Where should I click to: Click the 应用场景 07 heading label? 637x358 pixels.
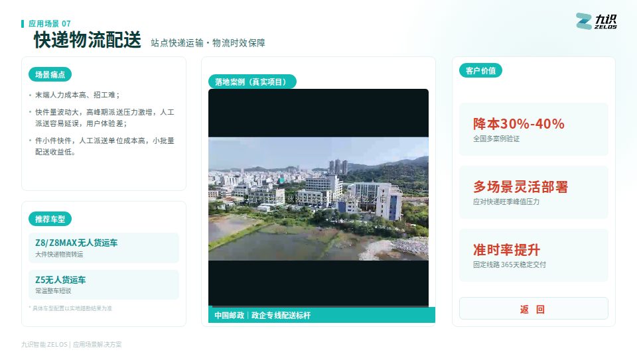pyautogui.click(x=50, y=24)
